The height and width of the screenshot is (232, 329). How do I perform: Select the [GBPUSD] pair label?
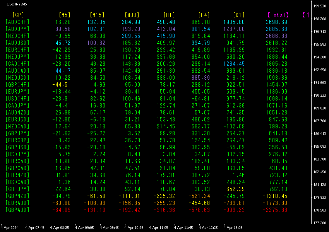click(17, 147)
